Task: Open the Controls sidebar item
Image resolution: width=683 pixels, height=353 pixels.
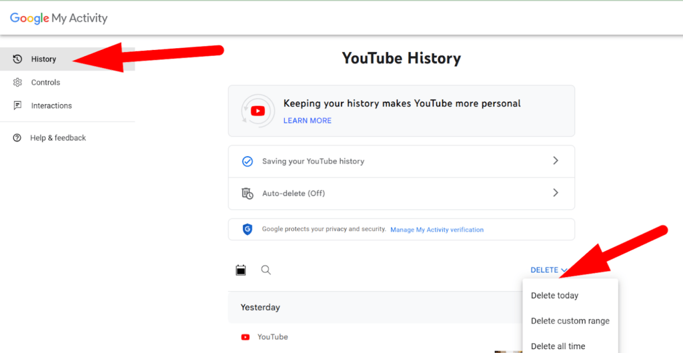Action: click(x=67, y=82)
